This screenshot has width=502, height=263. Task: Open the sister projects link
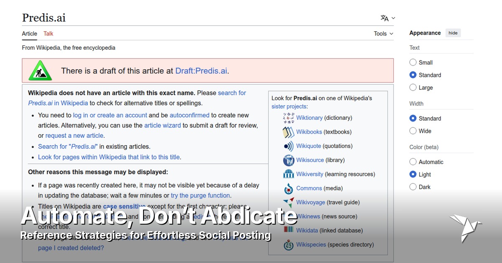click(289, 106)
